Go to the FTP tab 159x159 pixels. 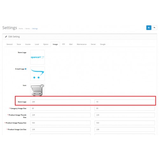coord(63,44)
